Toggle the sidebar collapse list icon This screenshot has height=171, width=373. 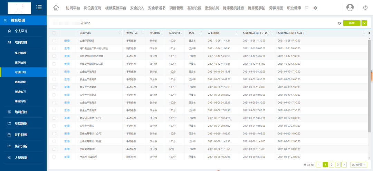pos(39,7)
